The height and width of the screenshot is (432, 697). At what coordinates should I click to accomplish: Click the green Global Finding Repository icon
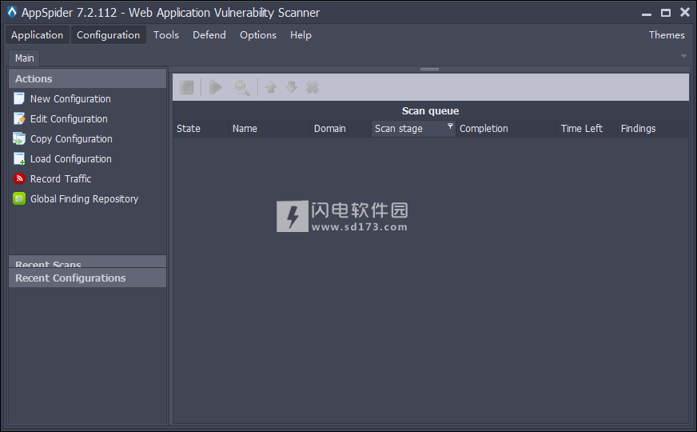[19, 198]
